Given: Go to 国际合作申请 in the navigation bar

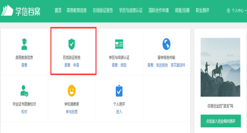Looking at the screenshot, I should pos(159,11).
